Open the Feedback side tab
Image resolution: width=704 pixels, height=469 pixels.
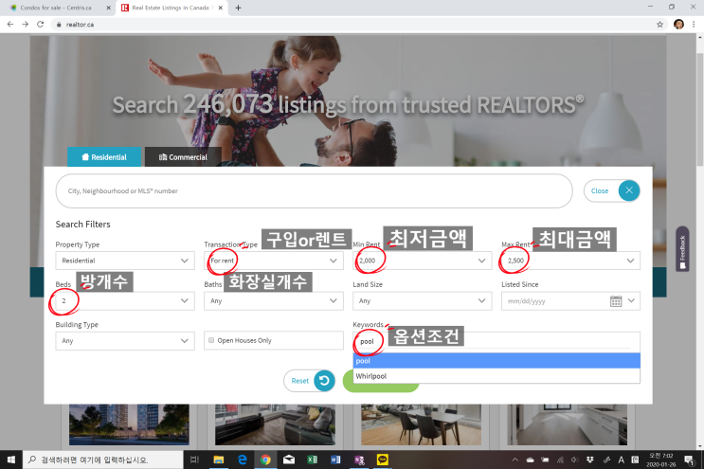(682, 248)
